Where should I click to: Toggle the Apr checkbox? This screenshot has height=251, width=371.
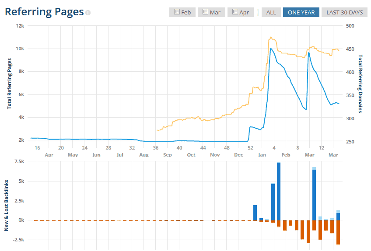(x=235, y=12)
